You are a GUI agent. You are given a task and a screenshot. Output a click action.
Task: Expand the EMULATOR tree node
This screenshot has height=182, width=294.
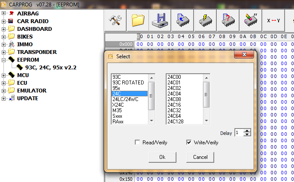(3, 91)
